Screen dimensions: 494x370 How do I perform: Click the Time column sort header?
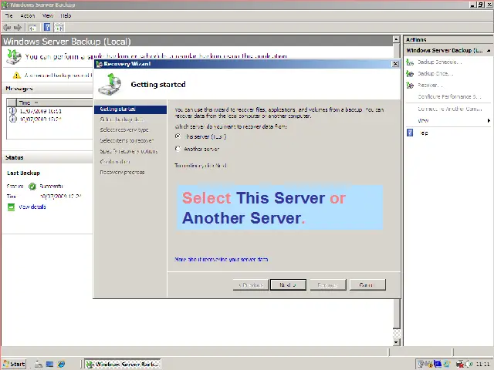coord(53,103)
